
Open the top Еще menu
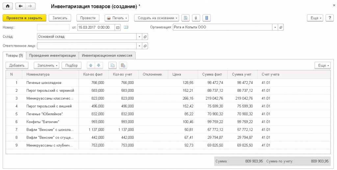[x=315, y=18]
